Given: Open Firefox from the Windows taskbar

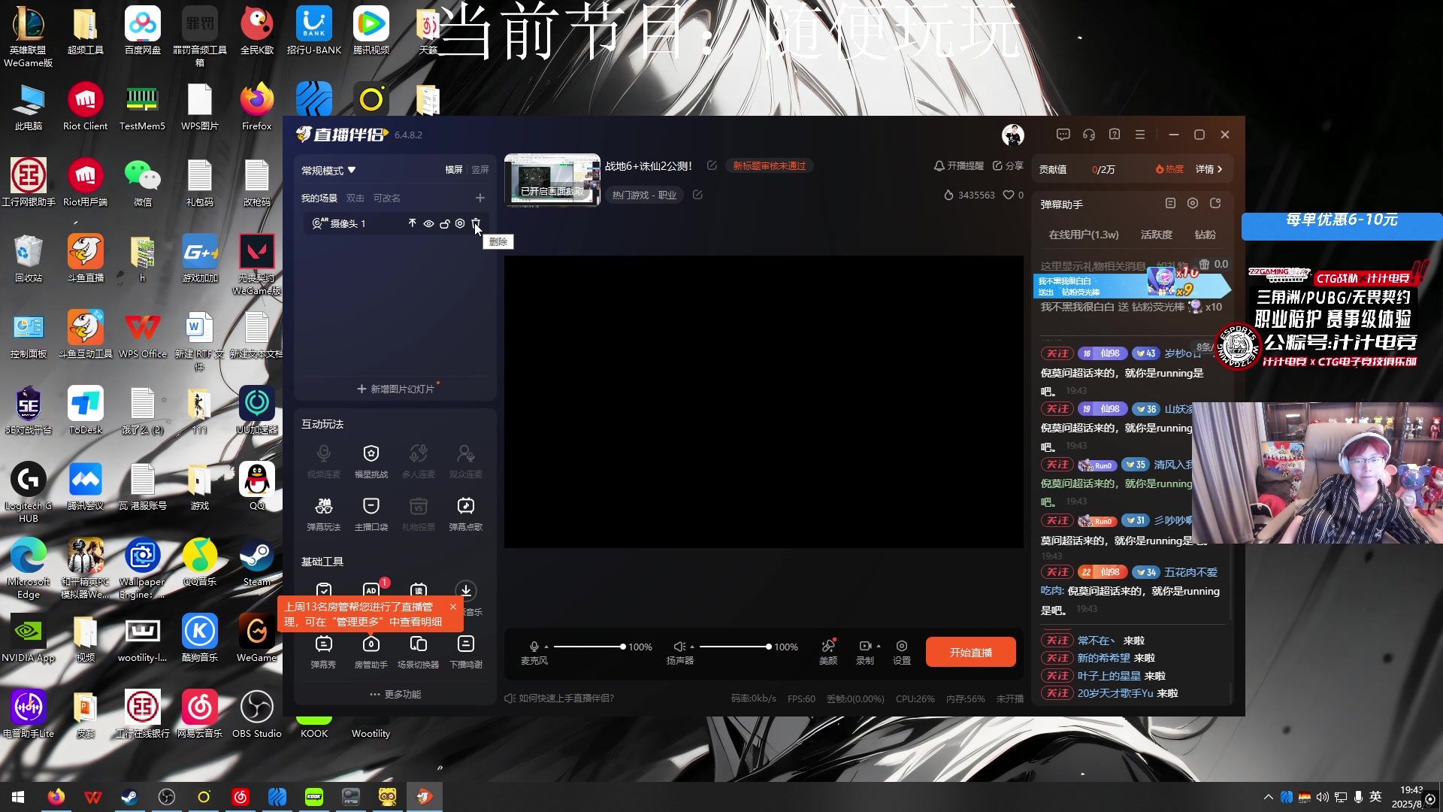Looking at the screenshot, I should click(56, 797).
